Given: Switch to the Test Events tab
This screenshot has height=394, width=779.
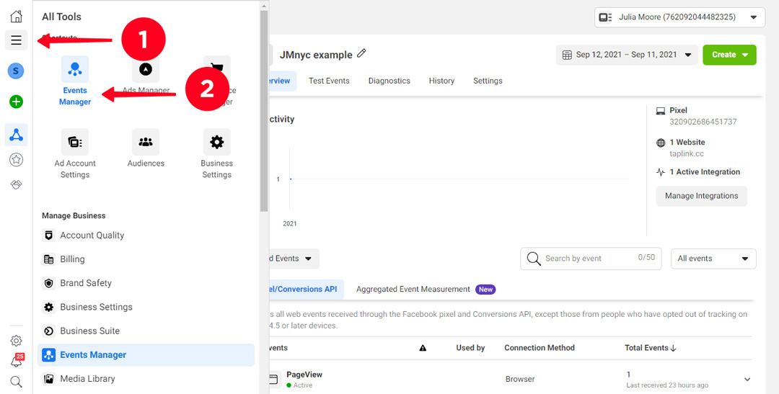Looking at the screenshot, I should click(329, 81).
